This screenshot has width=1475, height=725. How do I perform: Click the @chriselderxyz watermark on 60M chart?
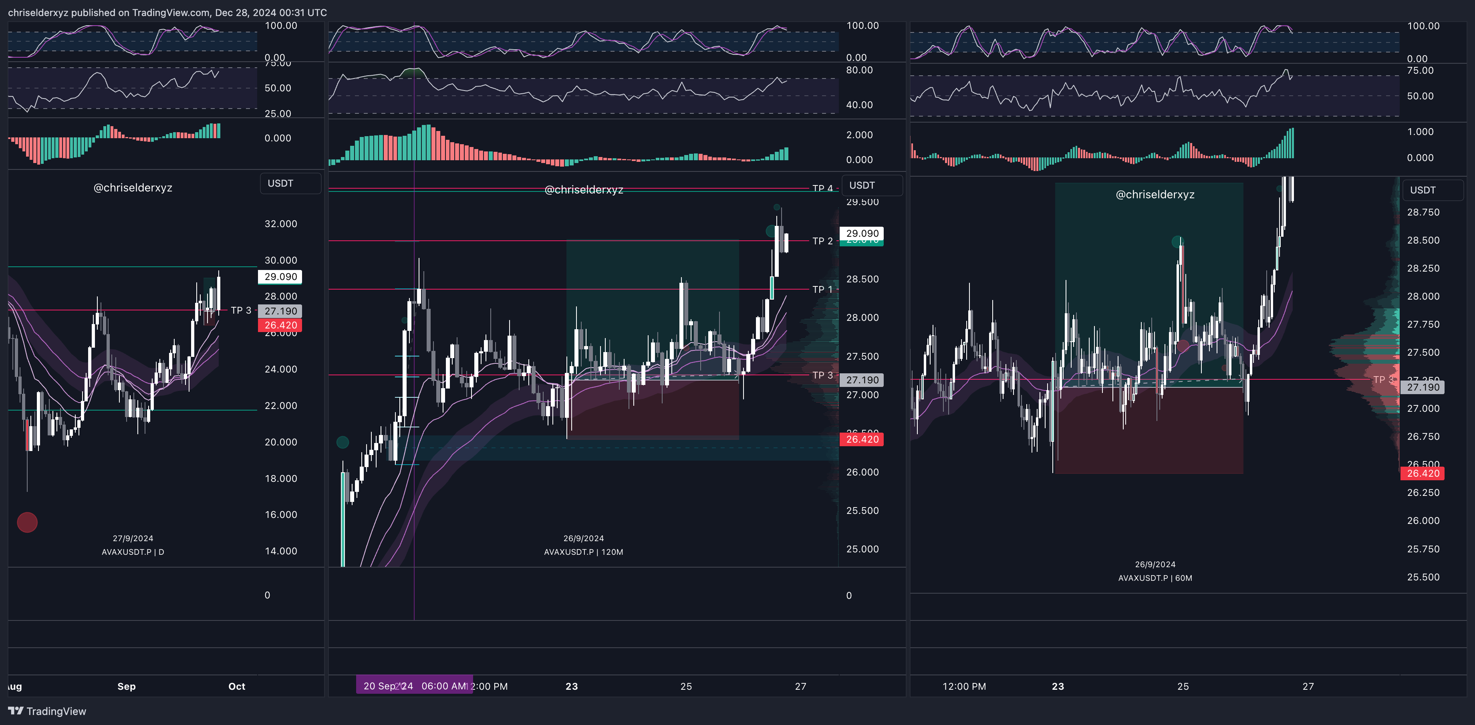1155,195
